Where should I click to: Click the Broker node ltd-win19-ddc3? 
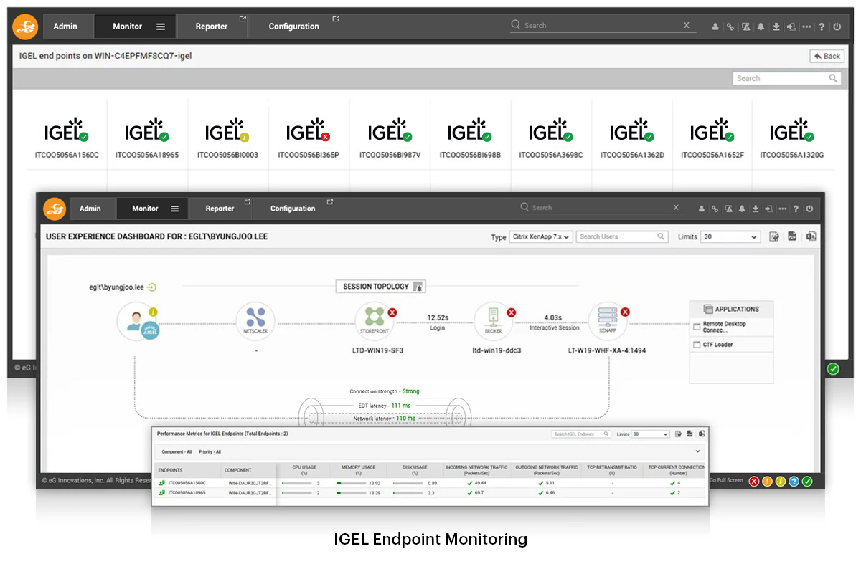(494, 320)
